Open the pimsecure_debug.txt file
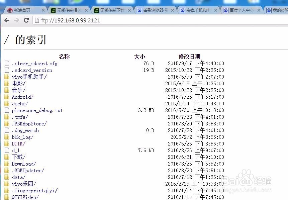The image size is (288, 200). click(x=37, y=110)
